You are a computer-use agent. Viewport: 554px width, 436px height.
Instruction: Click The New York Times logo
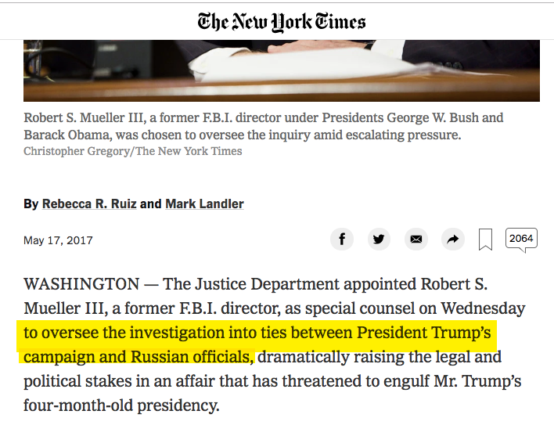pyautogui.click(x=281, y=21)
